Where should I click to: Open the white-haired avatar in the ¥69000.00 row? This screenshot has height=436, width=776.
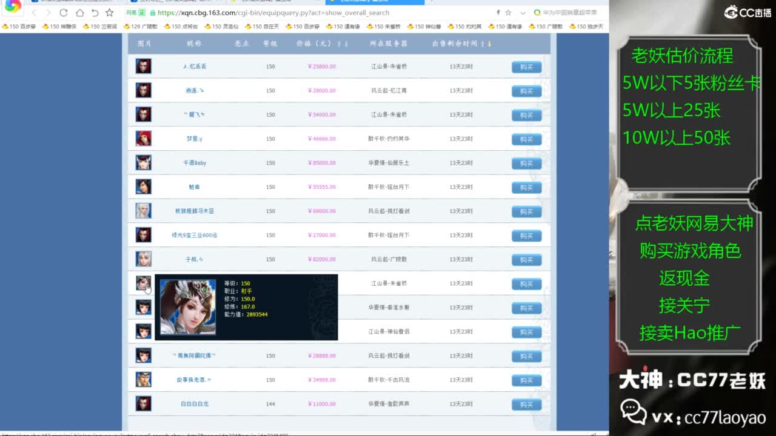pos(143,211)
